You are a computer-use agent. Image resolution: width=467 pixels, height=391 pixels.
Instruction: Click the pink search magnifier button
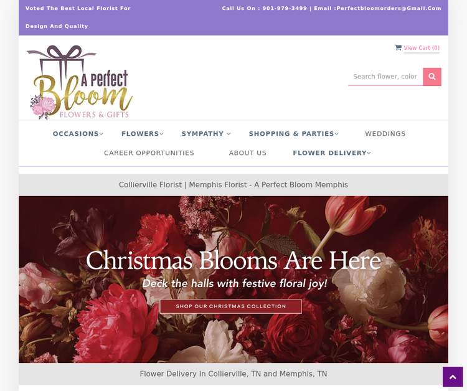click(x=432, y=77)
